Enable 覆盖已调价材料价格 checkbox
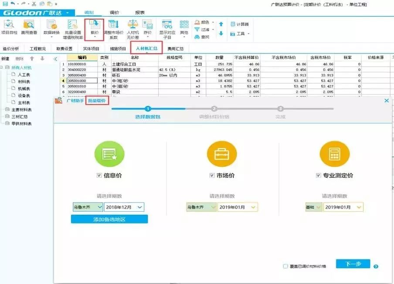 (285, 266)
